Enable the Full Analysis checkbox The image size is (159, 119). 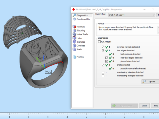coord(99,42)
